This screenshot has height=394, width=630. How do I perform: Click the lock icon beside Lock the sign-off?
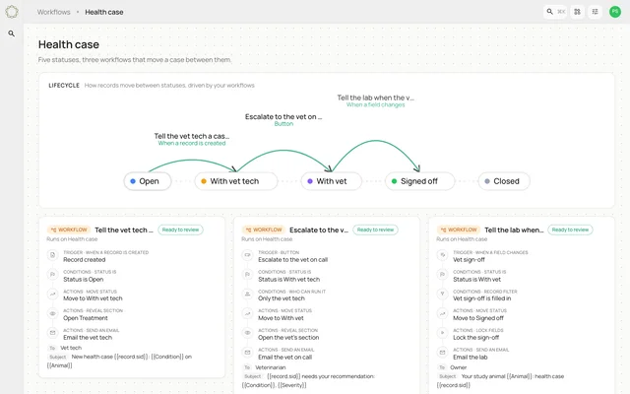click(442, 333)
